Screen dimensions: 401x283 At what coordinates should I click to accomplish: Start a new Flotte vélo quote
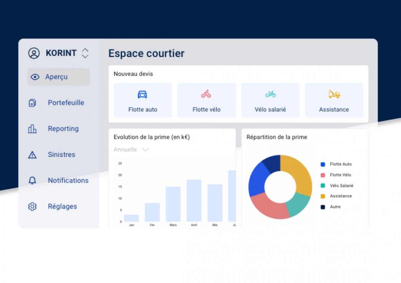206,100
